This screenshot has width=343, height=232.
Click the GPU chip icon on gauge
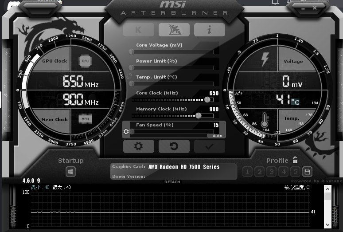pos(85,61)
